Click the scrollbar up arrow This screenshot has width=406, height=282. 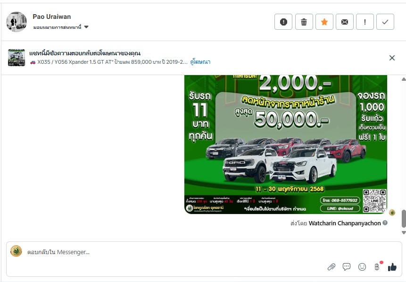pyautogui.click(x=404, y=79)
